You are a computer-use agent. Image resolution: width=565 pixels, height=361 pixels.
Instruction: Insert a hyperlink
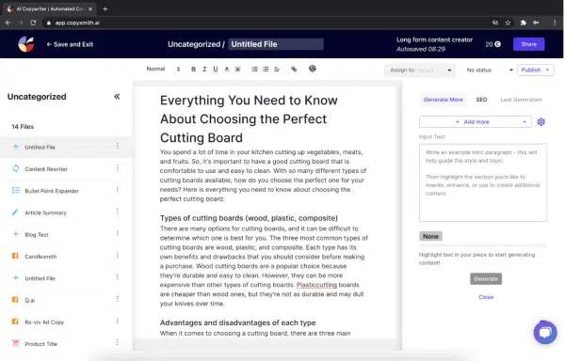click(294, 69)
